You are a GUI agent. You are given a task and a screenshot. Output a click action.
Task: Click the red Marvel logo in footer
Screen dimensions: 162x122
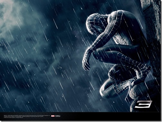click(x=53, y=116)
